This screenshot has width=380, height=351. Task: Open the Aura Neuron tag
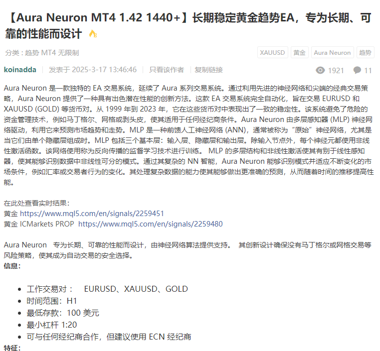332,52
